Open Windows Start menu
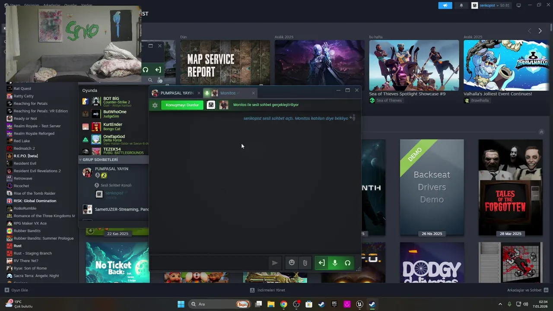The width and height of the screenshot is (553, 311). (x=181, y=304)
